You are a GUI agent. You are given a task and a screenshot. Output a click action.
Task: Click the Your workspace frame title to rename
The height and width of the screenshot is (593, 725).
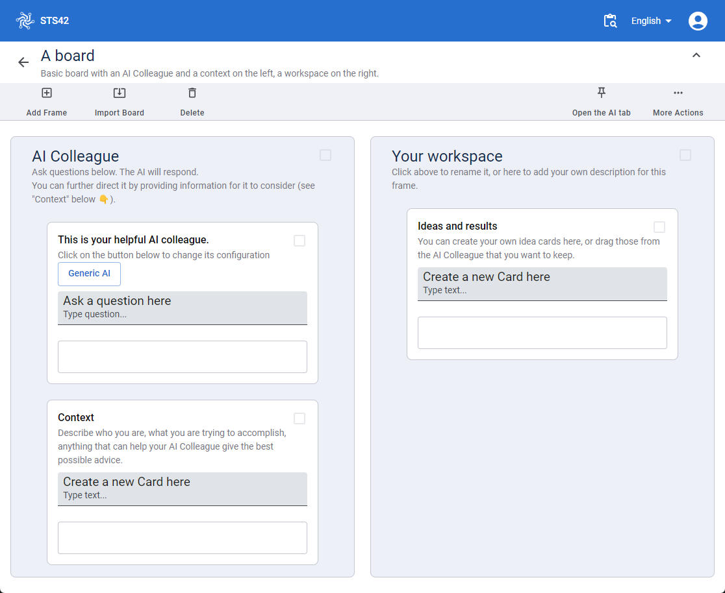coord(447,156)
